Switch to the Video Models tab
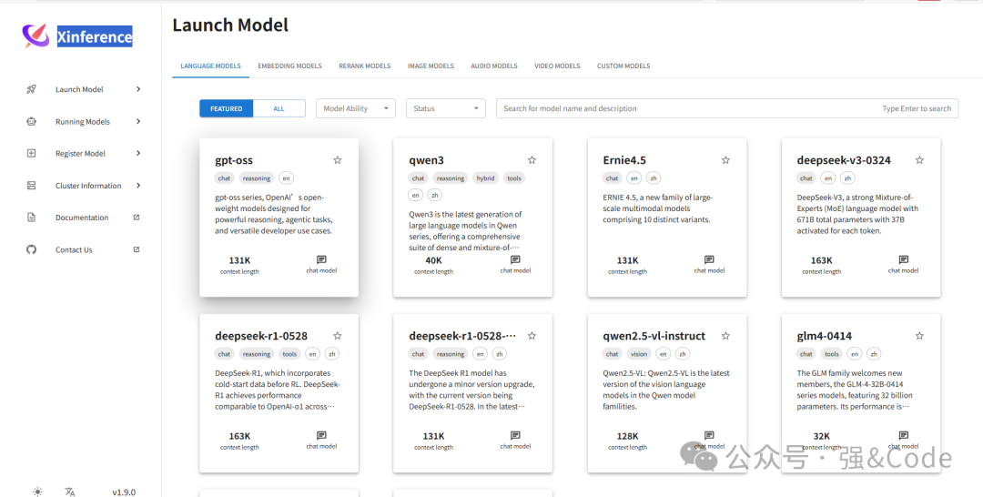The height and width of the screenshot is (497, 983). pyautogui.click(x=557, y=66)
